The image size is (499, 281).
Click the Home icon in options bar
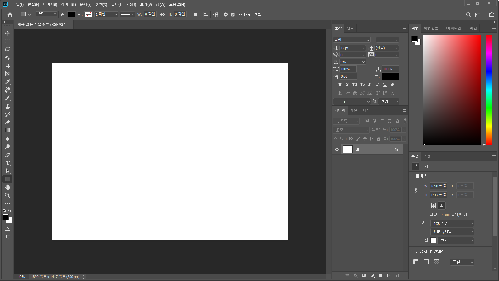[x=10, y=15]
